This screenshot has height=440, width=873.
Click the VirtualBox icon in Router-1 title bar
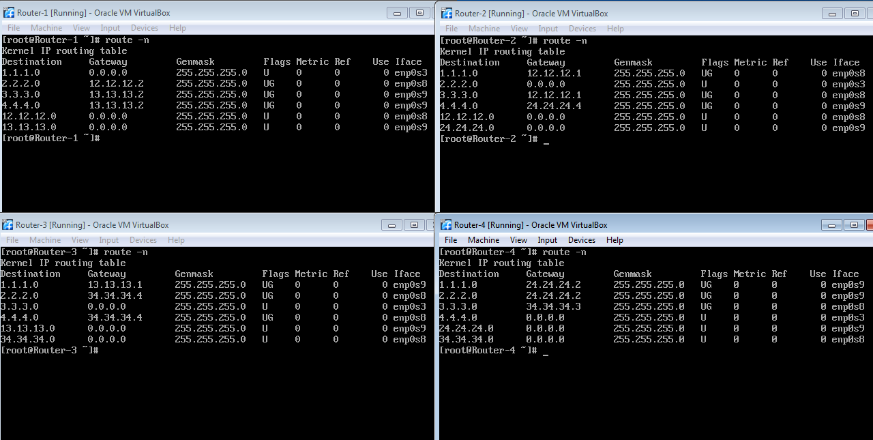point(9,13)
